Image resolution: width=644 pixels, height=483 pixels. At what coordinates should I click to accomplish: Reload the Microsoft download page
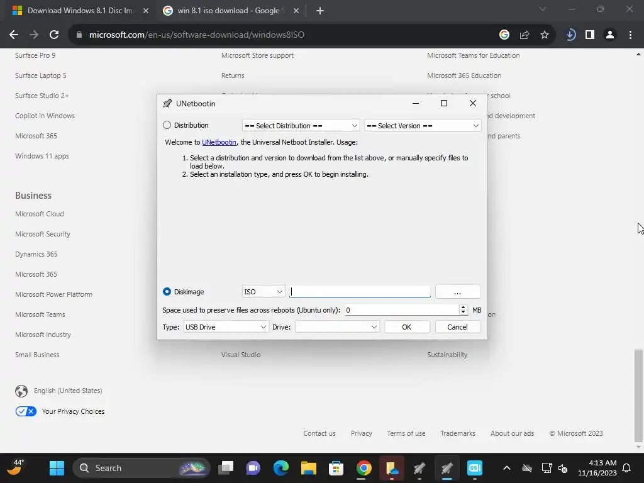(54, 35)
